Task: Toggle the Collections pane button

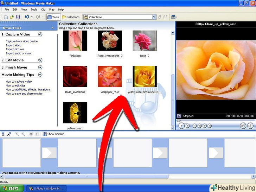Action: tap(71, 17)
